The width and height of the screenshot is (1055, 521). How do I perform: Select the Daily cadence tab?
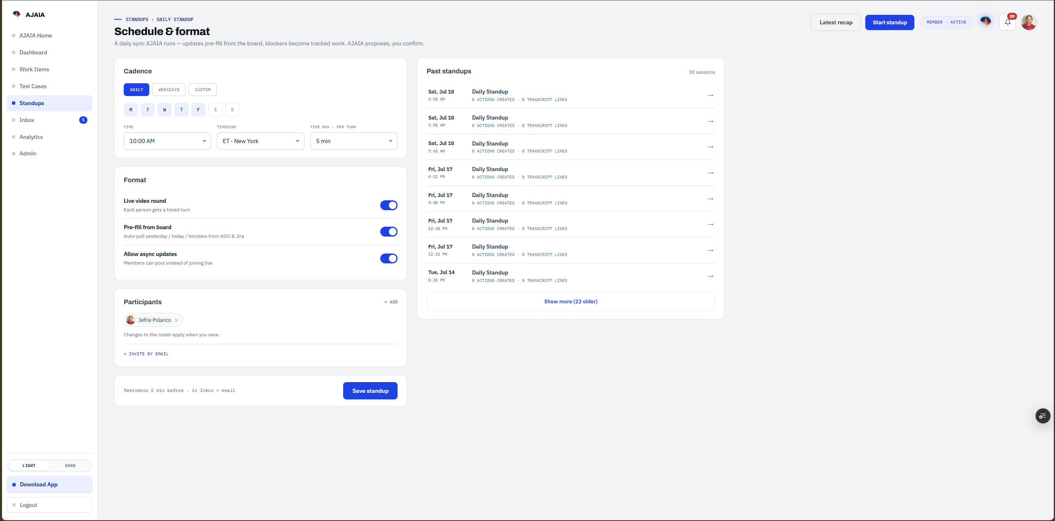point(137,89)
